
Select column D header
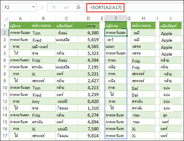pos(88,18)
